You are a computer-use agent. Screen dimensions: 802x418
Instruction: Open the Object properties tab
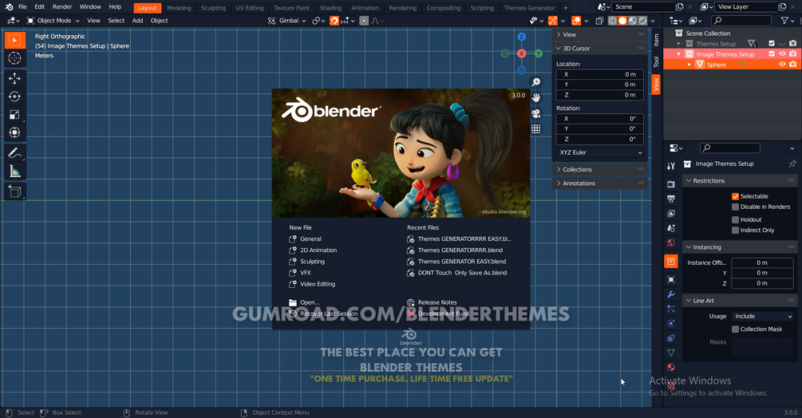click(671, 279)
